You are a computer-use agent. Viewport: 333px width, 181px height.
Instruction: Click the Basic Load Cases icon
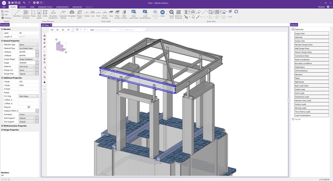coord(134,15)
